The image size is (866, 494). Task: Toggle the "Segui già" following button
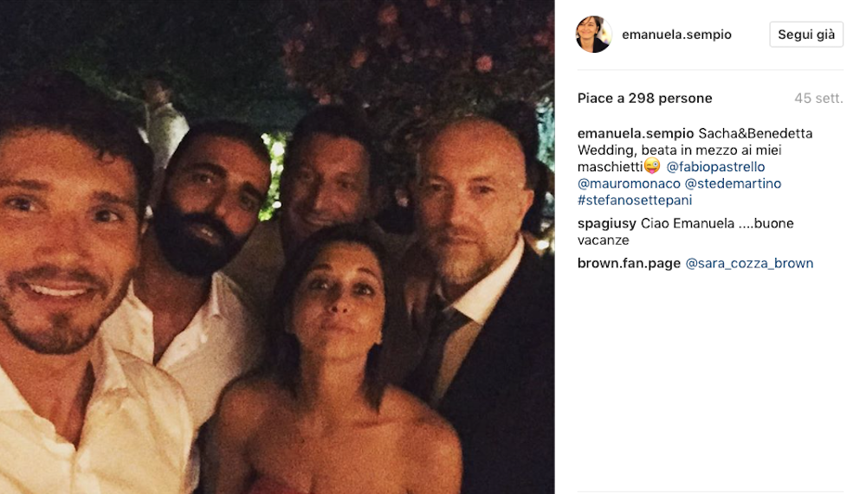point(805,35)
